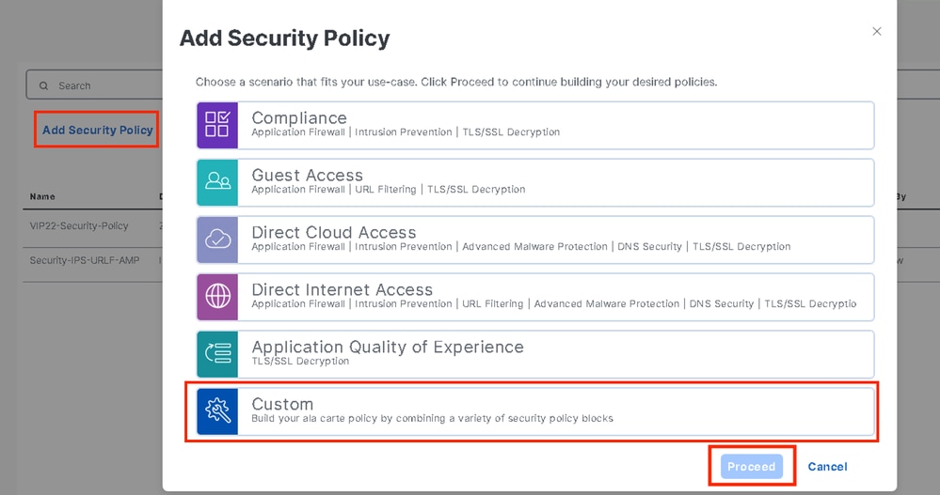This screenshot has width=940, height=495.
Task: Select the Guest Access scenario card
Action: click(535, 182)
